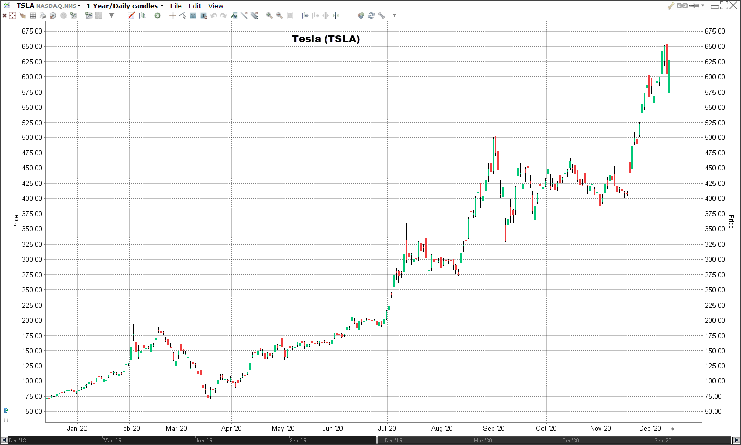This screenshot has width=741, height=445.
Task: Click the red crosshair target icon
Action: (x=13, y=16)
